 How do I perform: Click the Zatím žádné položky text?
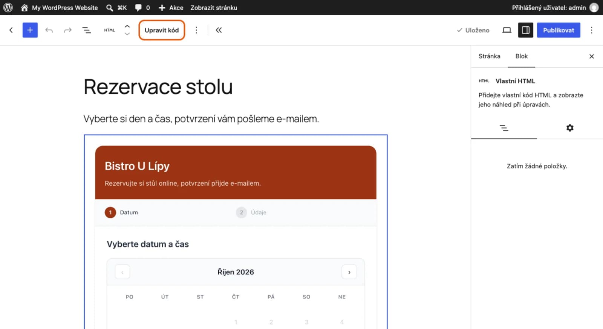click(x=537, y=166)
